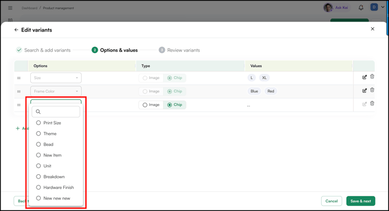Click the notifications bell icon

[361, 8]
